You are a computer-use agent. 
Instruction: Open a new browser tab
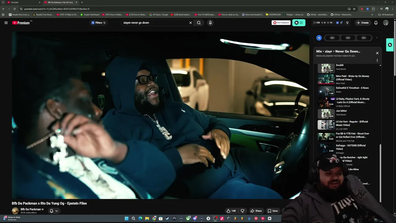coord(82,2)
